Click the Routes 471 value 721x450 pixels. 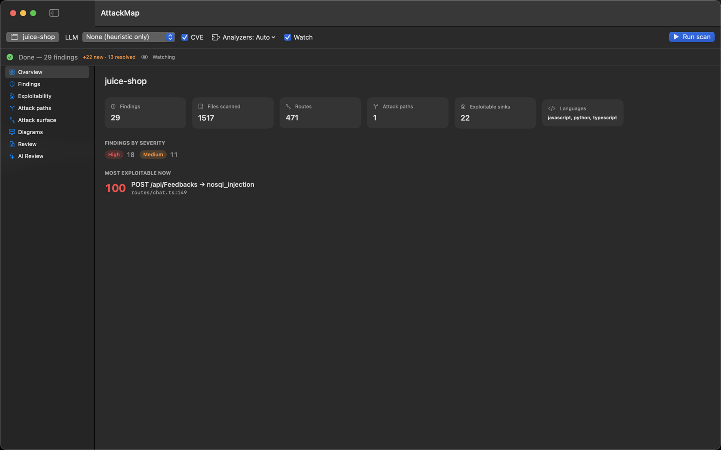[x=292, y=118]
